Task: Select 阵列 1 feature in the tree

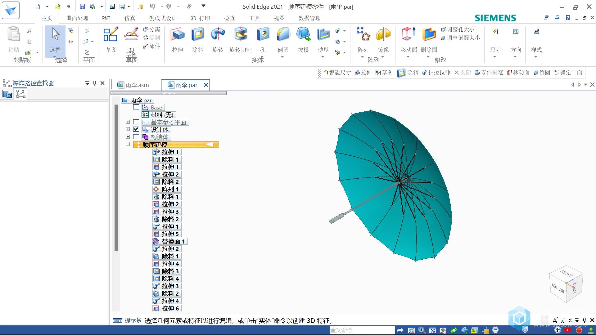Action: pyautogui.click(x=167, y=189)
